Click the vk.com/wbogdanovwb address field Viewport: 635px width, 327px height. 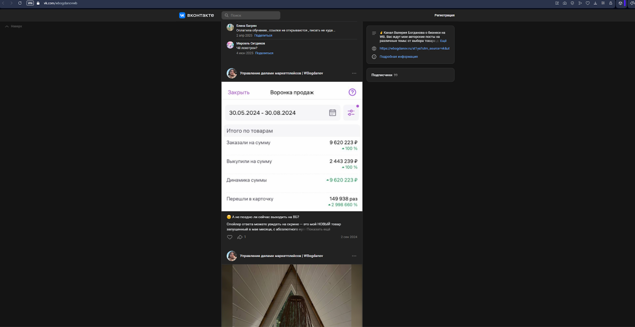[60, 3]
